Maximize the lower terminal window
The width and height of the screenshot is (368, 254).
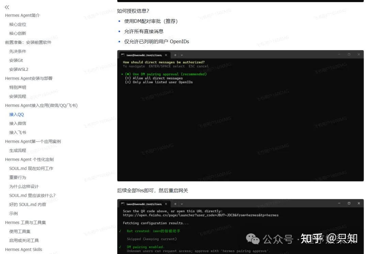click(349, 203)
